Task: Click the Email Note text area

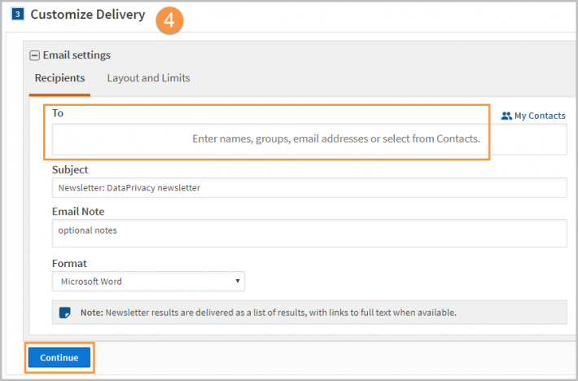Action: click(309, 233)
